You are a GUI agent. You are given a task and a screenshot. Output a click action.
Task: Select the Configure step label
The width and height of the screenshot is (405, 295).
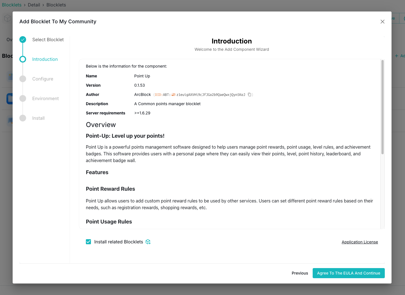(43, 79)
